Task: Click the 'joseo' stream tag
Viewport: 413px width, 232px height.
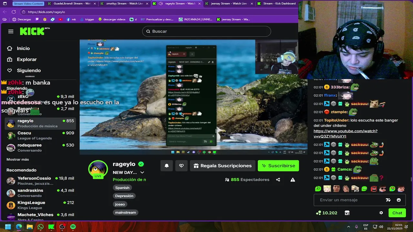Action: pos(120,204)
